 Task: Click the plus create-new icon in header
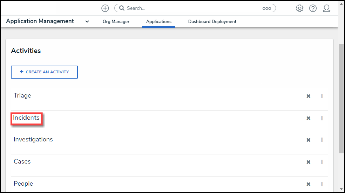105,8
